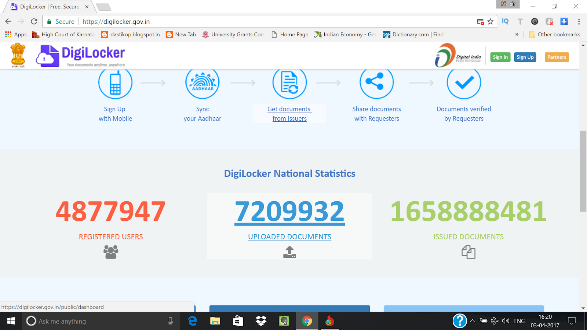The width and height of the screenshot is (587, 330).
Task: Click the T extension icon in toolbar
Action: coord(520,22)
